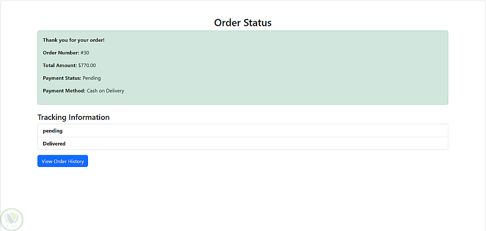The image size is (486, 231).
Task: Select the 'Payment Method:' label
Action: point(64,90)
